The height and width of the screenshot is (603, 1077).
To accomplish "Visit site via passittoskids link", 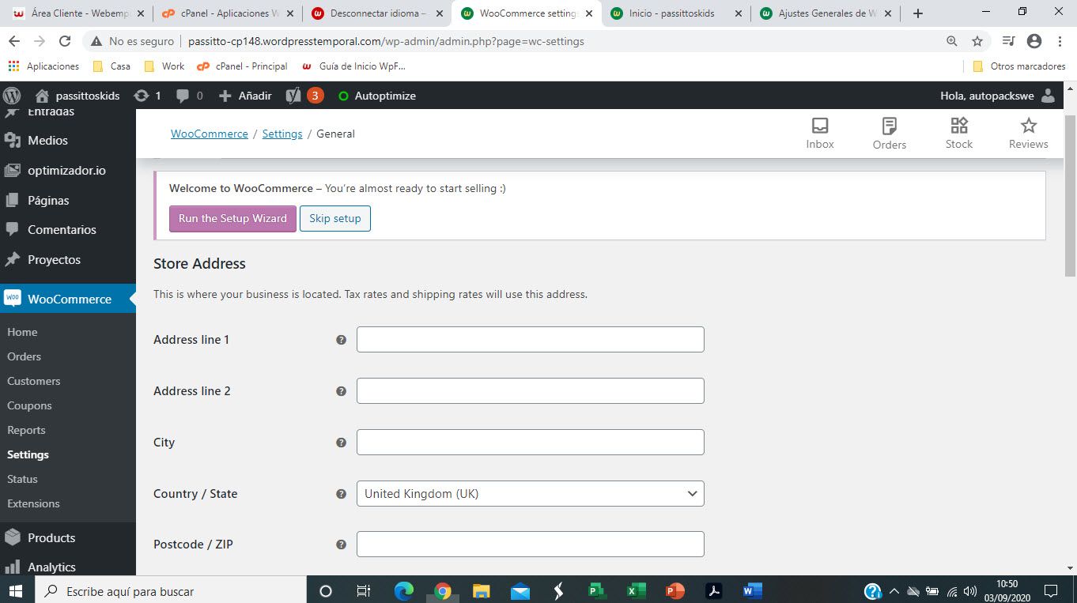I will tap(77, 96).
